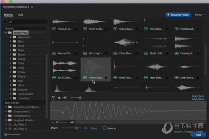
Task: Select the Pop folder
Action: 21,81
